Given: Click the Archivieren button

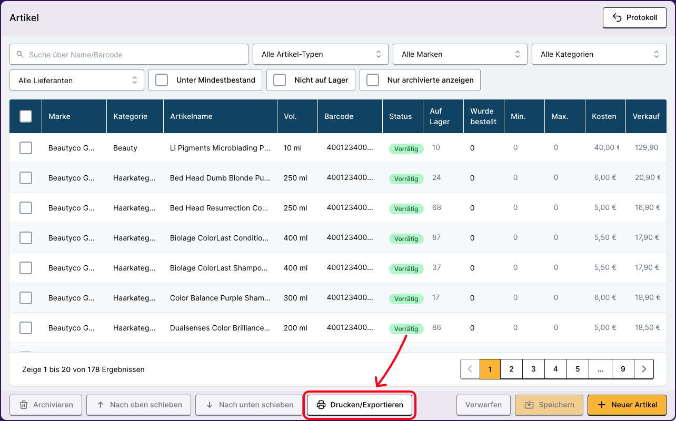Looking at the screenshot, I should [46, 405].
